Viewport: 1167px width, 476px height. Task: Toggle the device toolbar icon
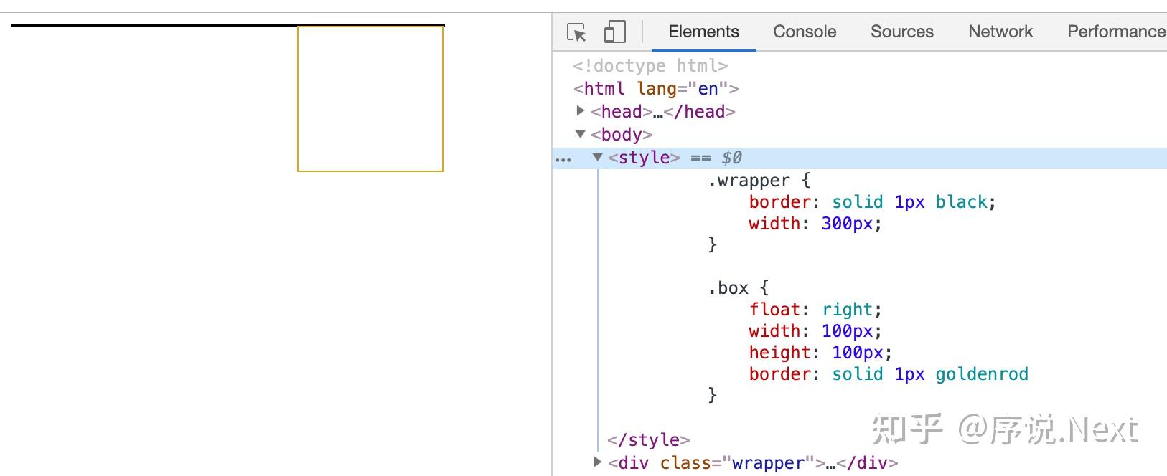pos(614,32)
